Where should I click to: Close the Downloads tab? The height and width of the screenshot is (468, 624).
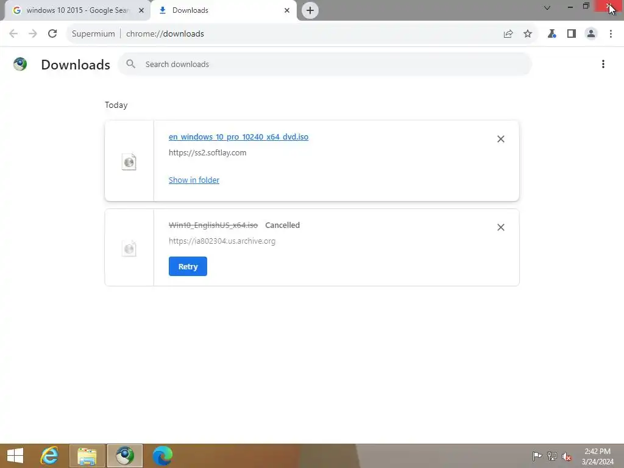point(287,10)
